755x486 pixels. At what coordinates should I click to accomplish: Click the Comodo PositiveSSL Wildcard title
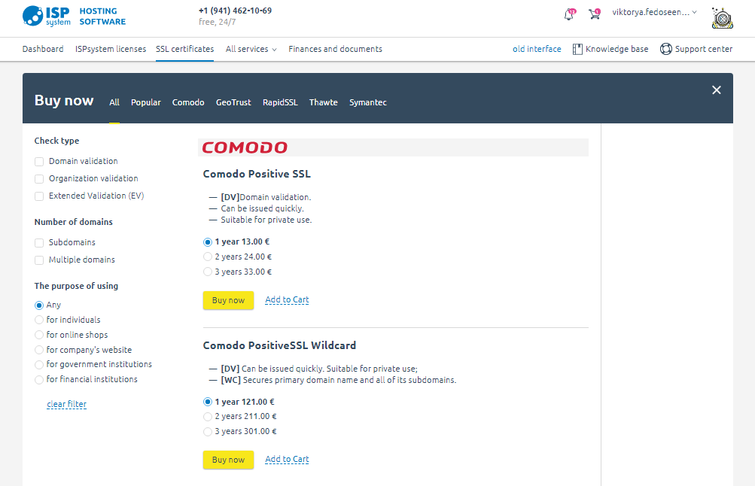pos(279,345)
